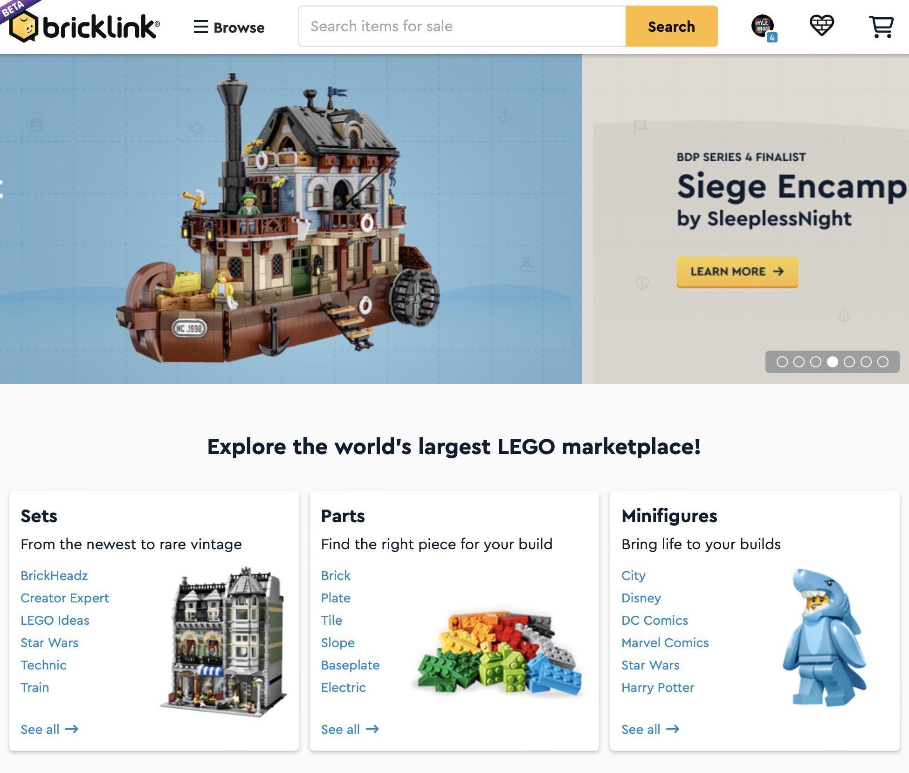Open the user profile avatar
Viewport: 909px width, 773px height.
pos(763,26)
